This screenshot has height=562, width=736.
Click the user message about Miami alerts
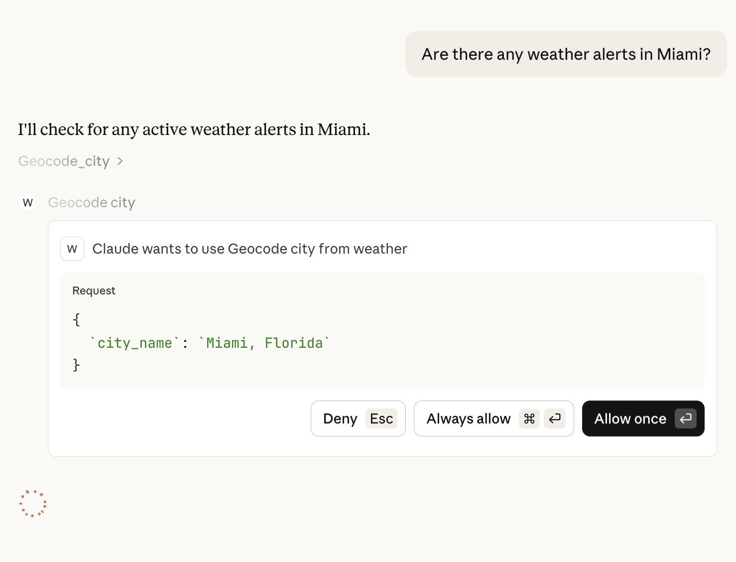pyautogui.click(x=566, y=54)
